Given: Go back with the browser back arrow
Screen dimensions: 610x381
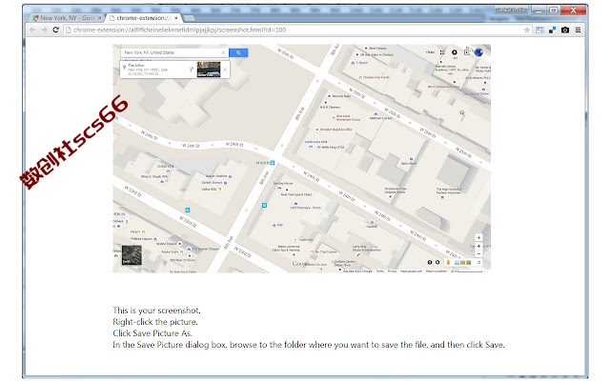Looking at the screenshot, I should (x=32, y=30).
